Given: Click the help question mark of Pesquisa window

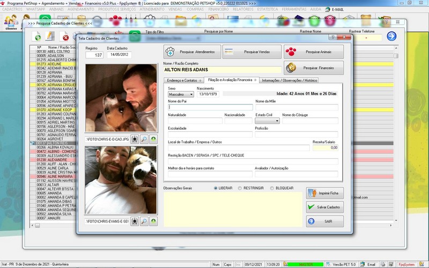Looking at the screenshot, I should pos(386,21).
